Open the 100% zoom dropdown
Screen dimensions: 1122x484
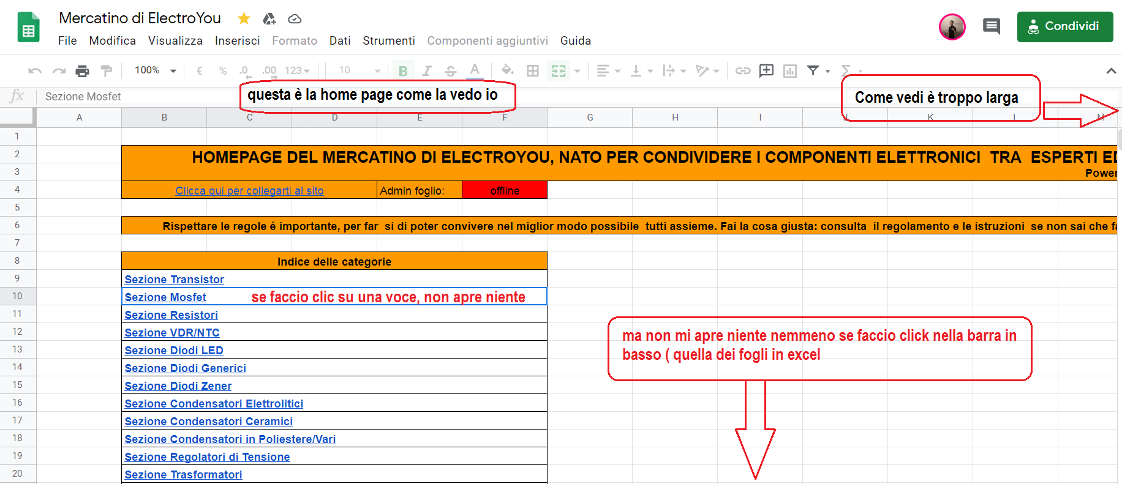click(x=156, y=71)
